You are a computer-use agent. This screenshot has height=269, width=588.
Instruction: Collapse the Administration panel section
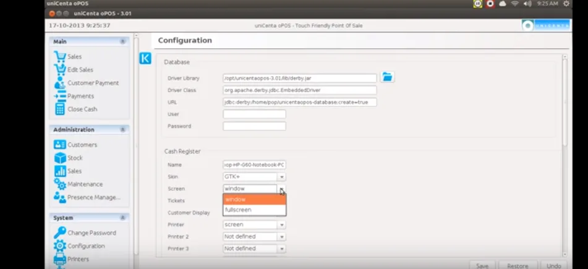pos(122,129)
